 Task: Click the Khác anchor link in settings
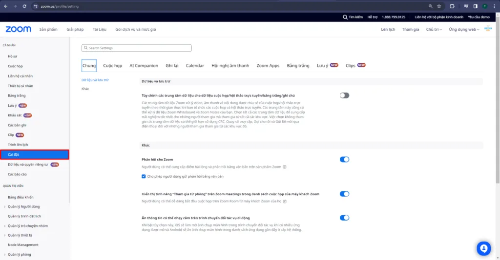point(85,89)
